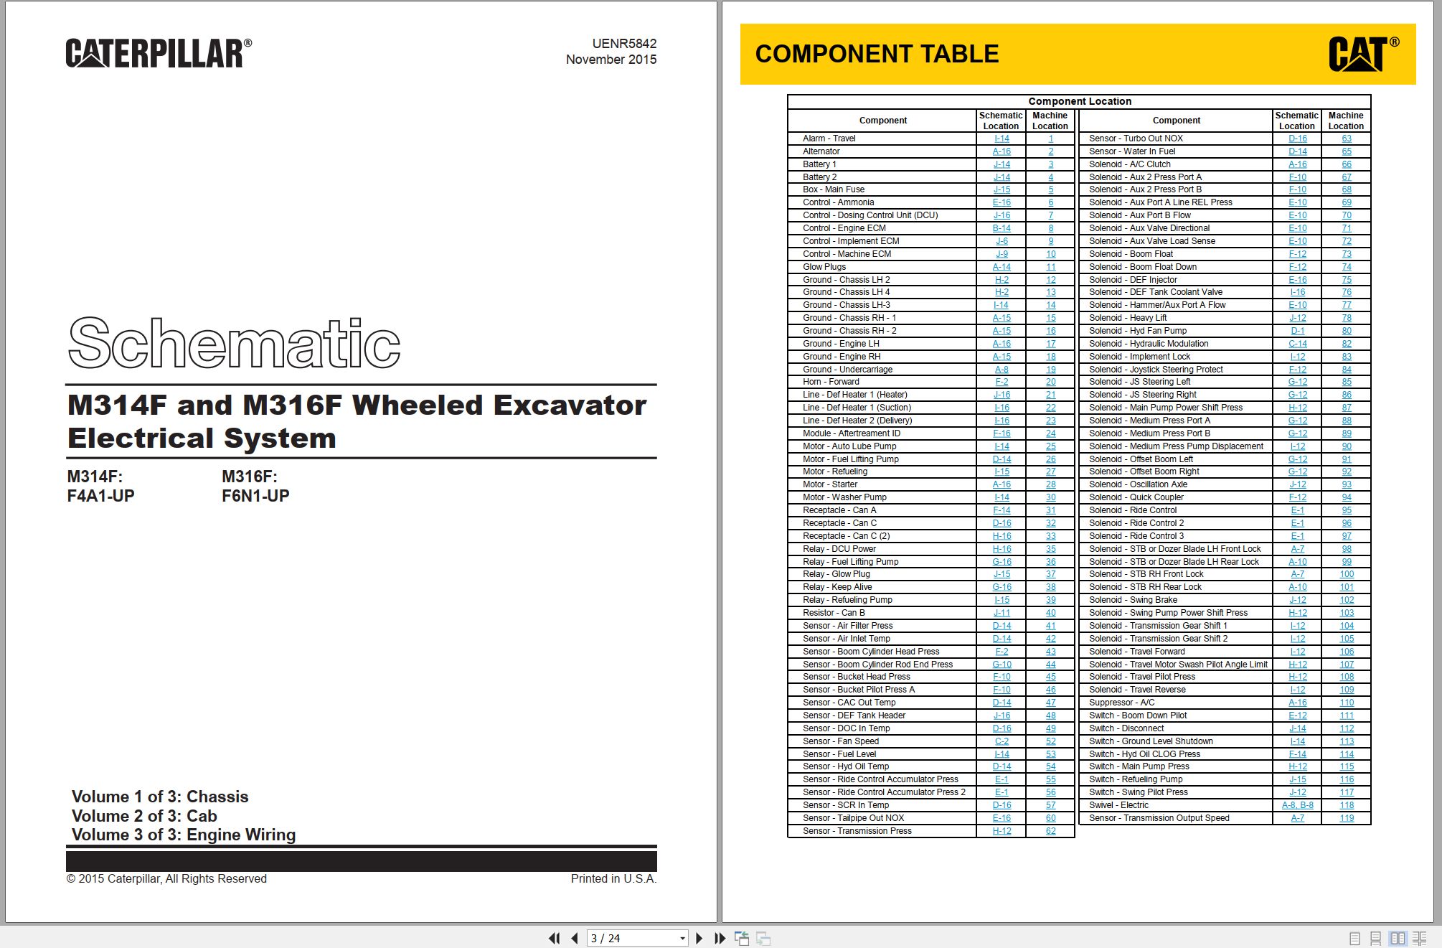1442x948 pixels.
Task: Switch to single page view
Action: coord(1354,938)
